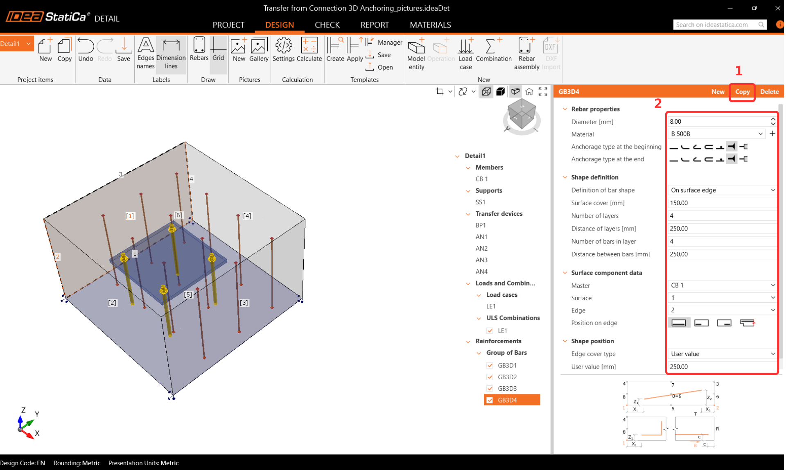786x471 pixels.
Task: Click Copy button in GB3D4 header
Action: coord(742,92)
